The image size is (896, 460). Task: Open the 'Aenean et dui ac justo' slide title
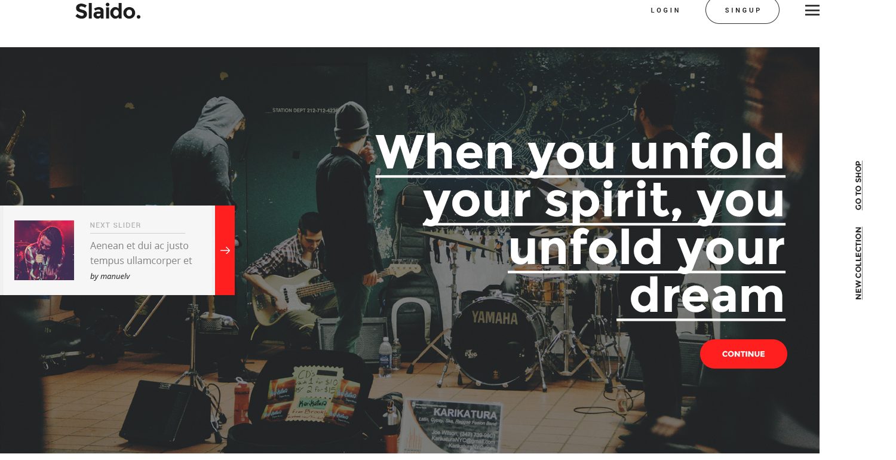point(141,253)
